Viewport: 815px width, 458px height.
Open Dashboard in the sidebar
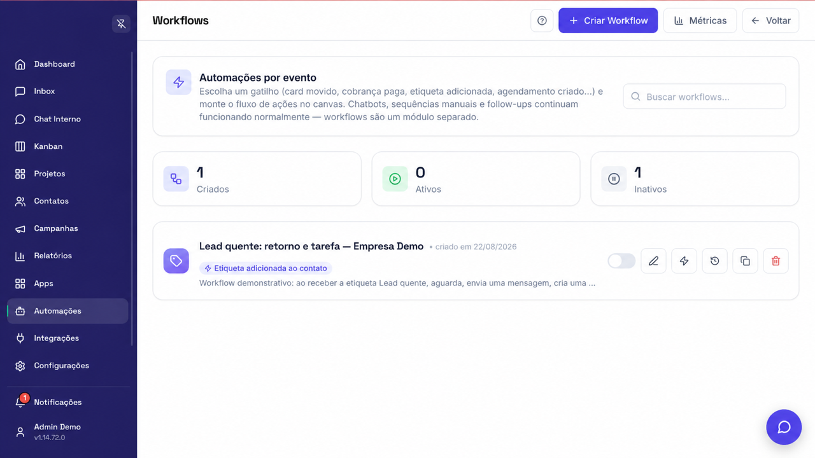(x=67, y=64)
